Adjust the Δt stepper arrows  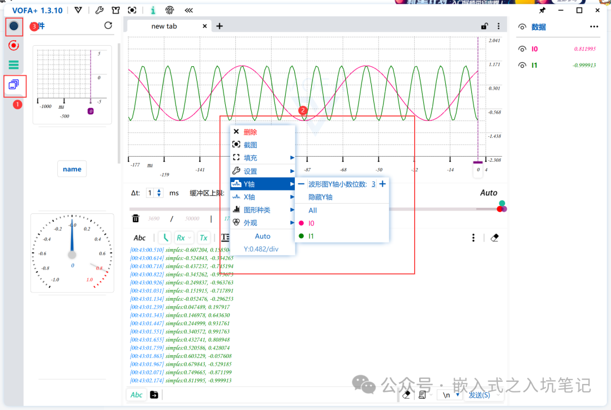tap(159, 193)
